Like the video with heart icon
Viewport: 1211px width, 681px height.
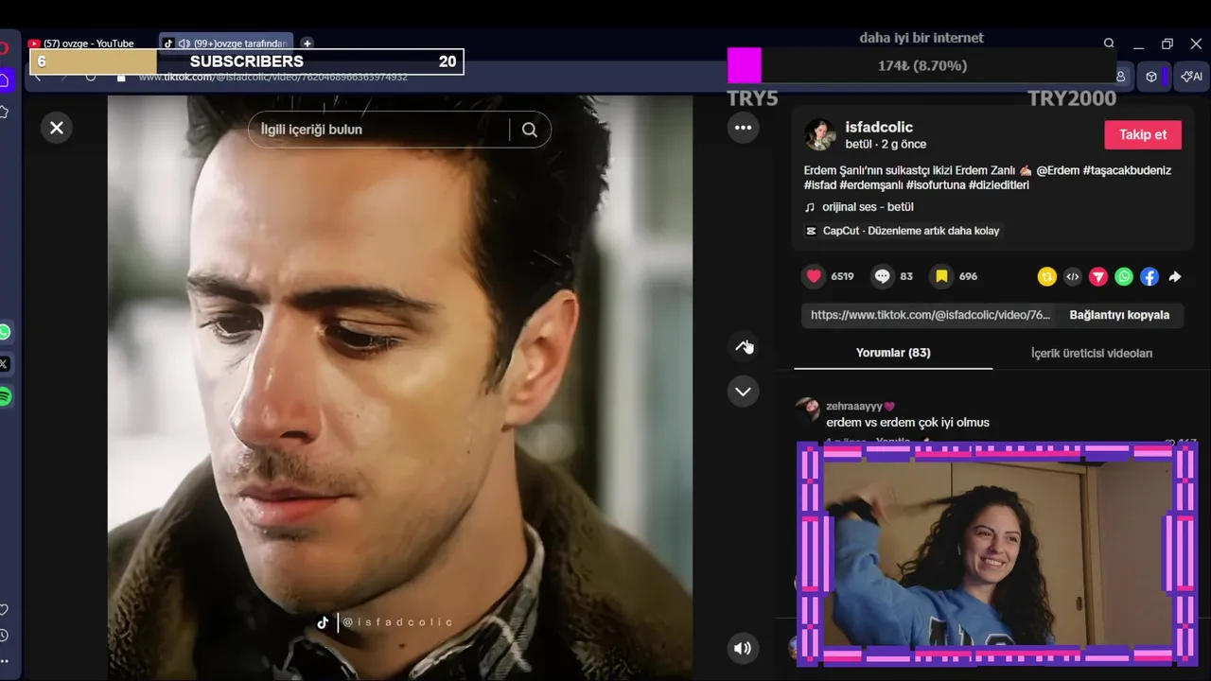tap(814, 276)
